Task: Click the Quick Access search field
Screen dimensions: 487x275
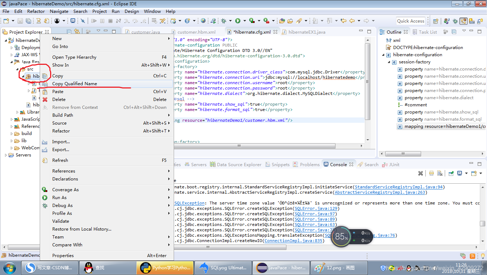Action: point(411,21)
